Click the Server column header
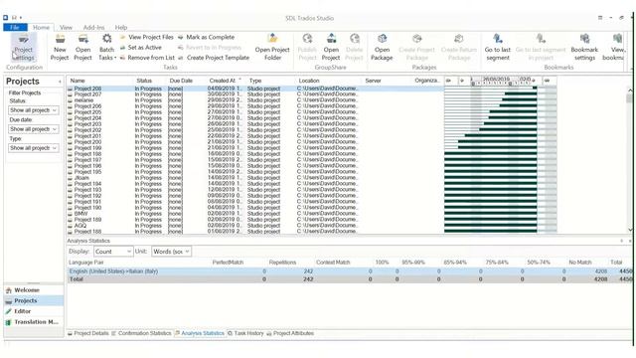Screen dimensions: 636x358 pos(373,81)
